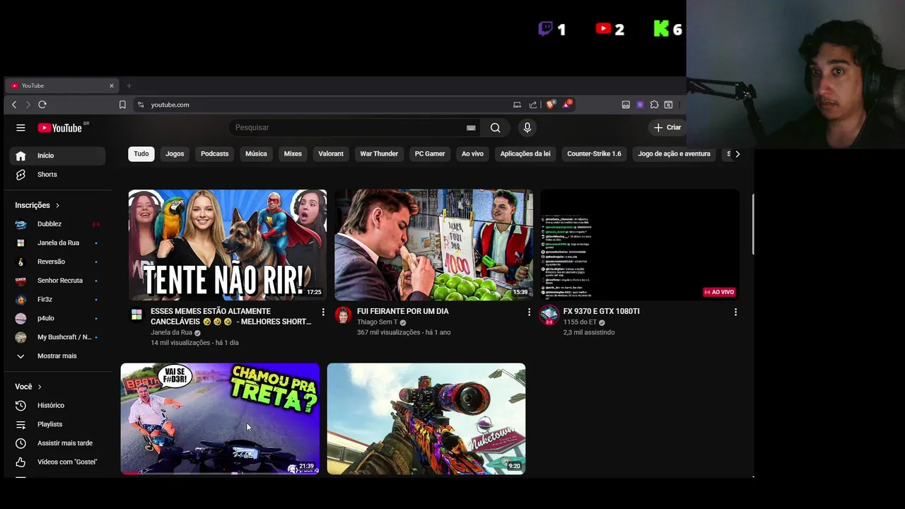
Task: Open the p4ulo channel subscription
Action: click(57, 318)
